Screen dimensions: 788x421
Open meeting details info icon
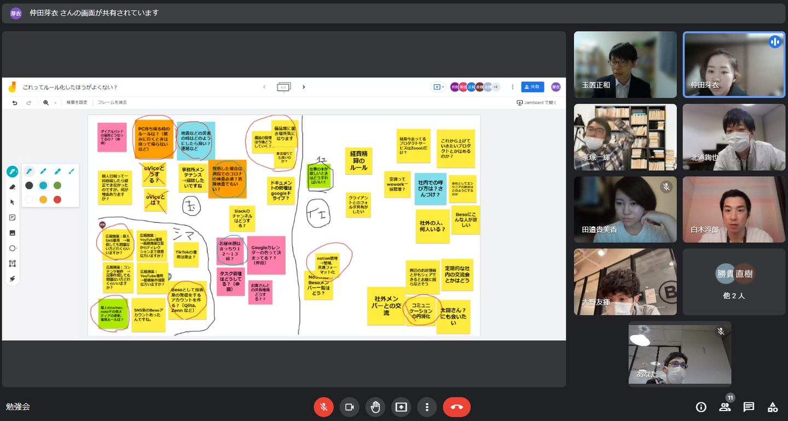[701, 407]
